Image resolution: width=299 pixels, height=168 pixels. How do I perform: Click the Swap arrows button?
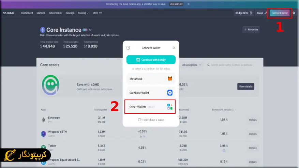pos(261,13)
